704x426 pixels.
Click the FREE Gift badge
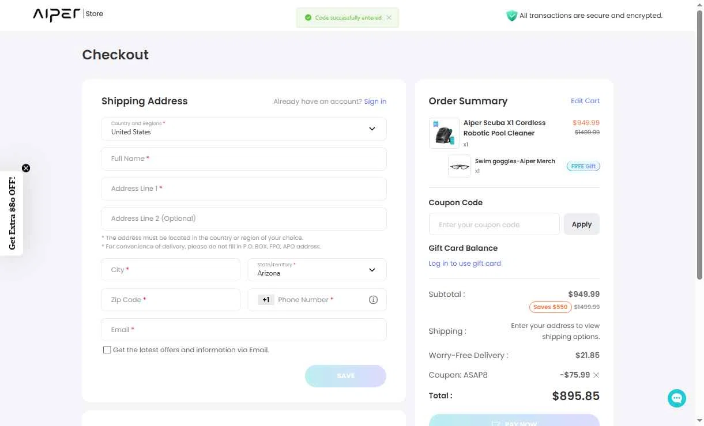click(x=583, y=166)
